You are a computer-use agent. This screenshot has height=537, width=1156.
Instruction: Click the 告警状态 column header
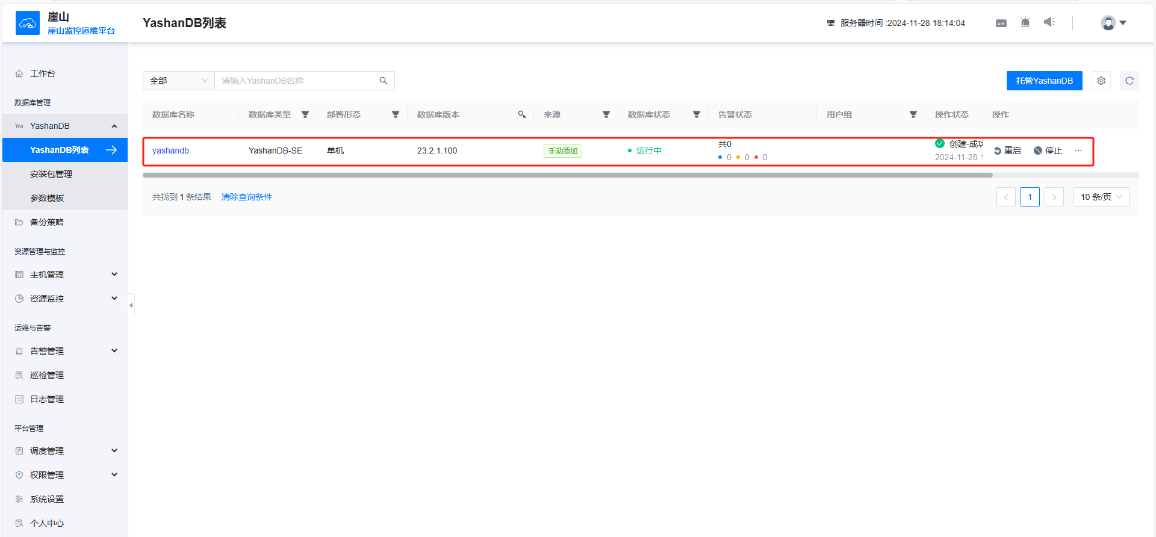735,114
